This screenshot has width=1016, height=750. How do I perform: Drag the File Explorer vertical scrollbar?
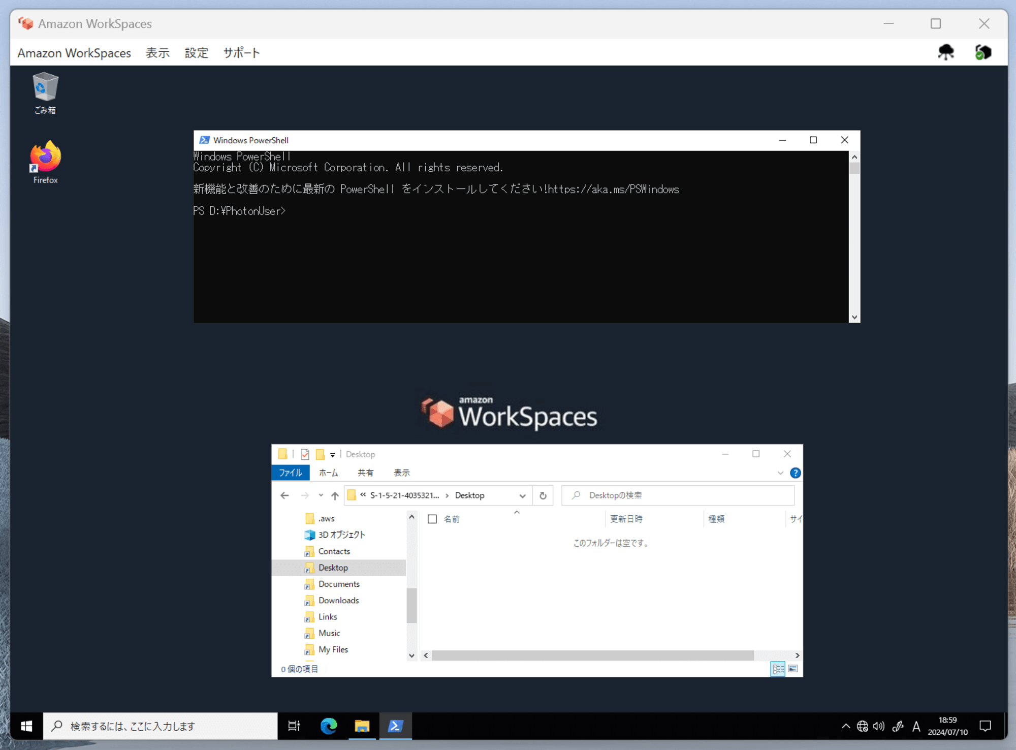[x=410, y=607]
